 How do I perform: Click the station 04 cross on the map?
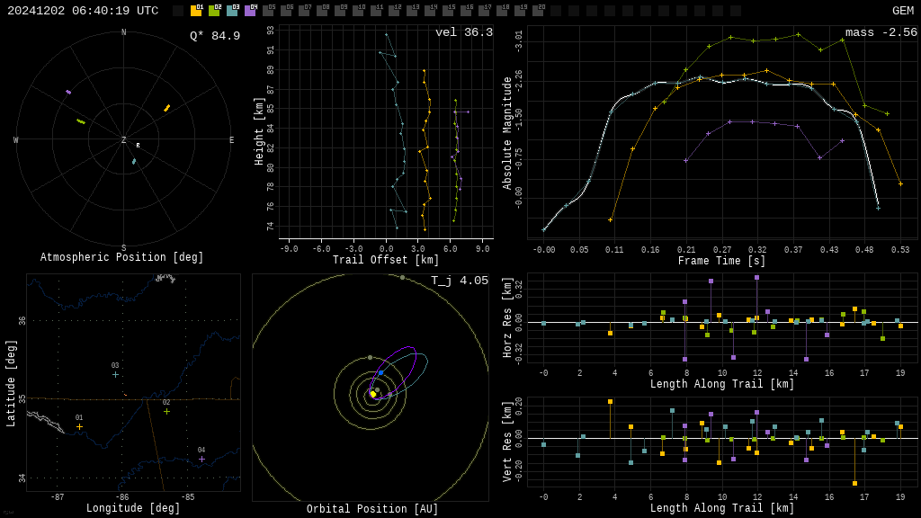[x=201, y=460]
